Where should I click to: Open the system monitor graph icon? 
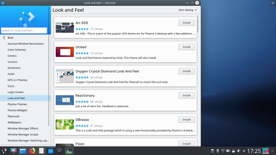(69, 151)
